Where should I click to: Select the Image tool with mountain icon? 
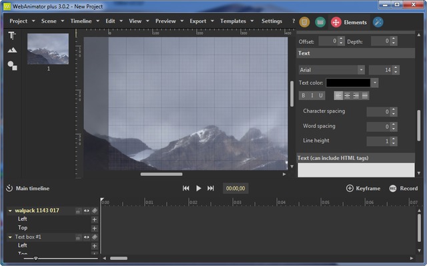coord(12,50)
